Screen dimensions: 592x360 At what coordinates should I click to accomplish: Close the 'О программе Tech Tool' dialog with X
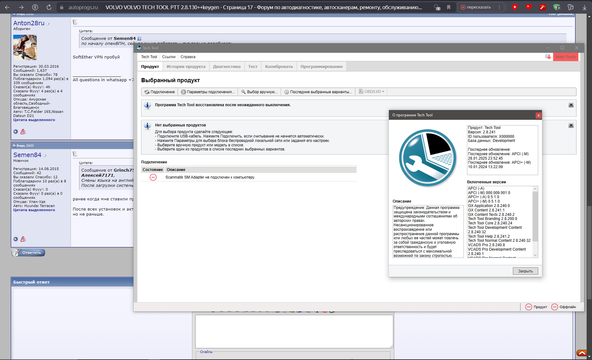539,115
